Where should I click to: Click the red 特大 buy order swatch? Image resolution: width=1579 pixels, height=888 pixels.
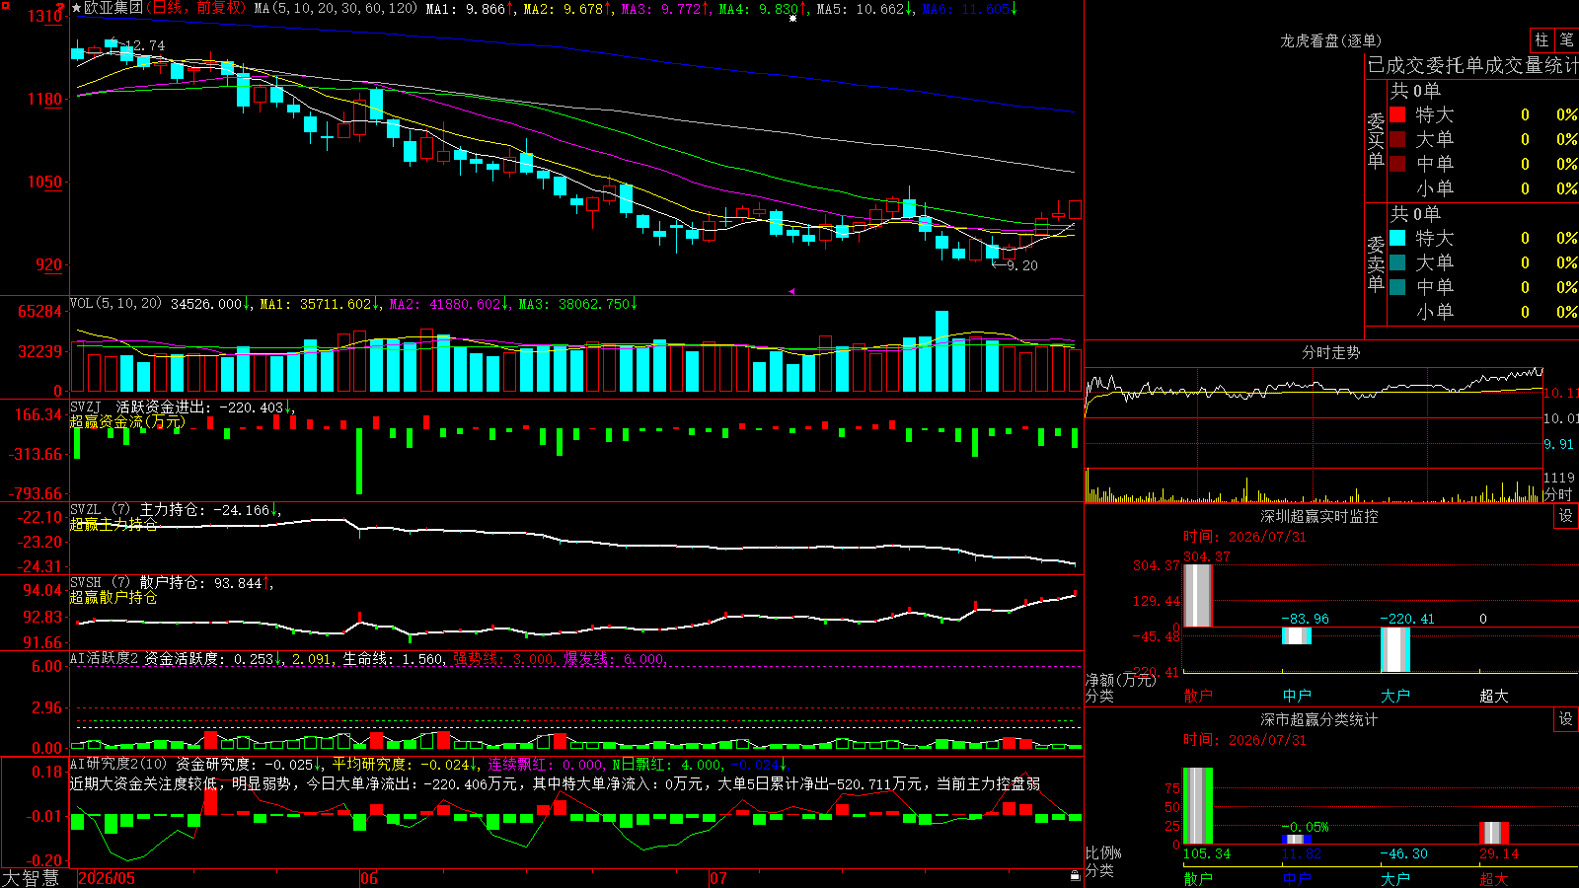point(1397,114)
